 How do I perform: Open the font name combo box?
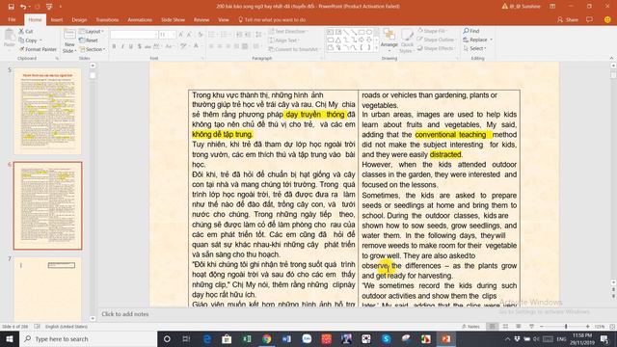(134, 35)
